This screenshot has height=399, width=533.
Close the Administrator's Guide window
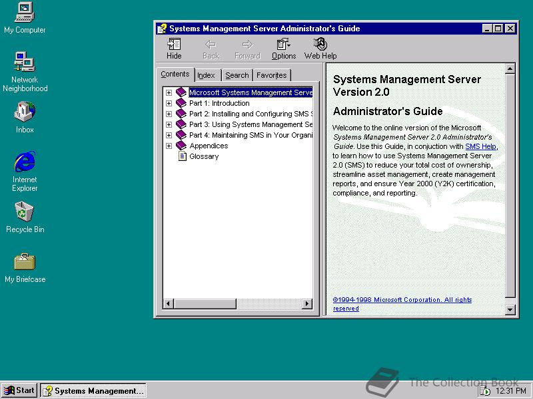(510, 29)
